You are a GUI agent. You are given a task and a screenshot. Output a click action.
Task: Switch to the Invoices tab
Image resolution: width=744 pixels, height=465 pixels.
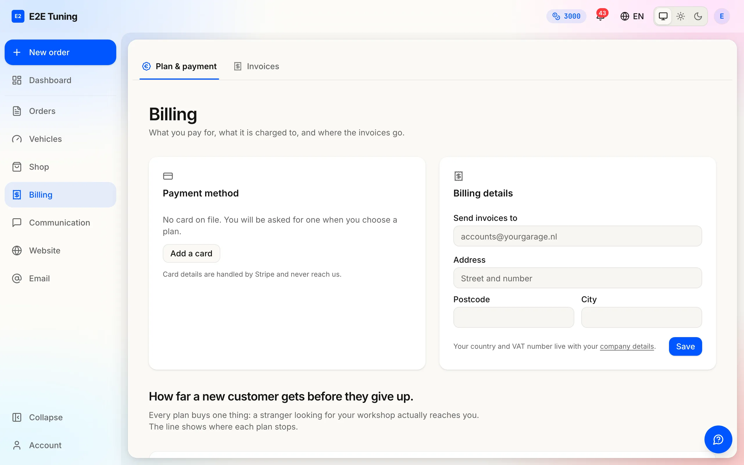click(x=257, y=67)
